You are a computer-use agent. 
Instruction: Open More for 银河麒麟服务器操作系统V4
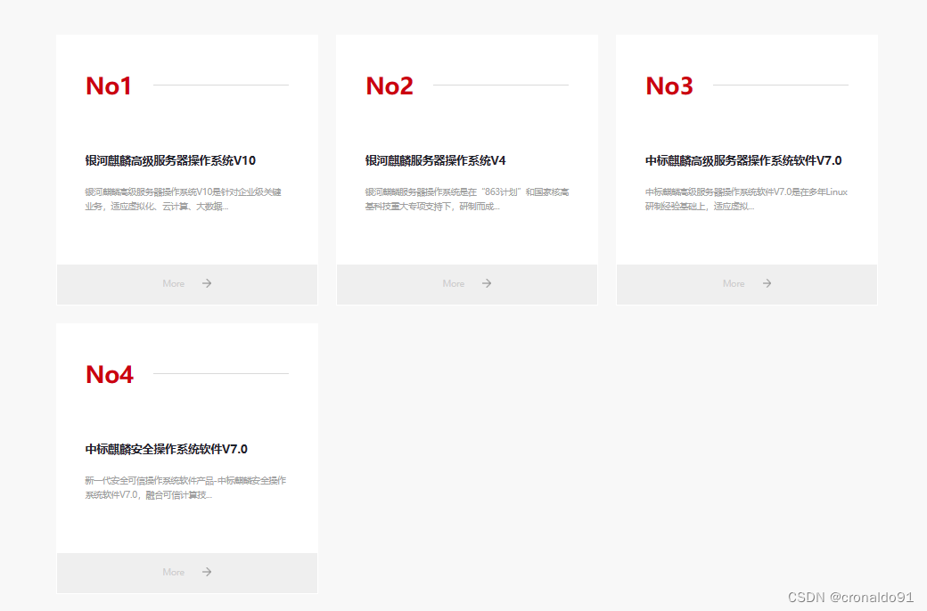coord(467,284)
